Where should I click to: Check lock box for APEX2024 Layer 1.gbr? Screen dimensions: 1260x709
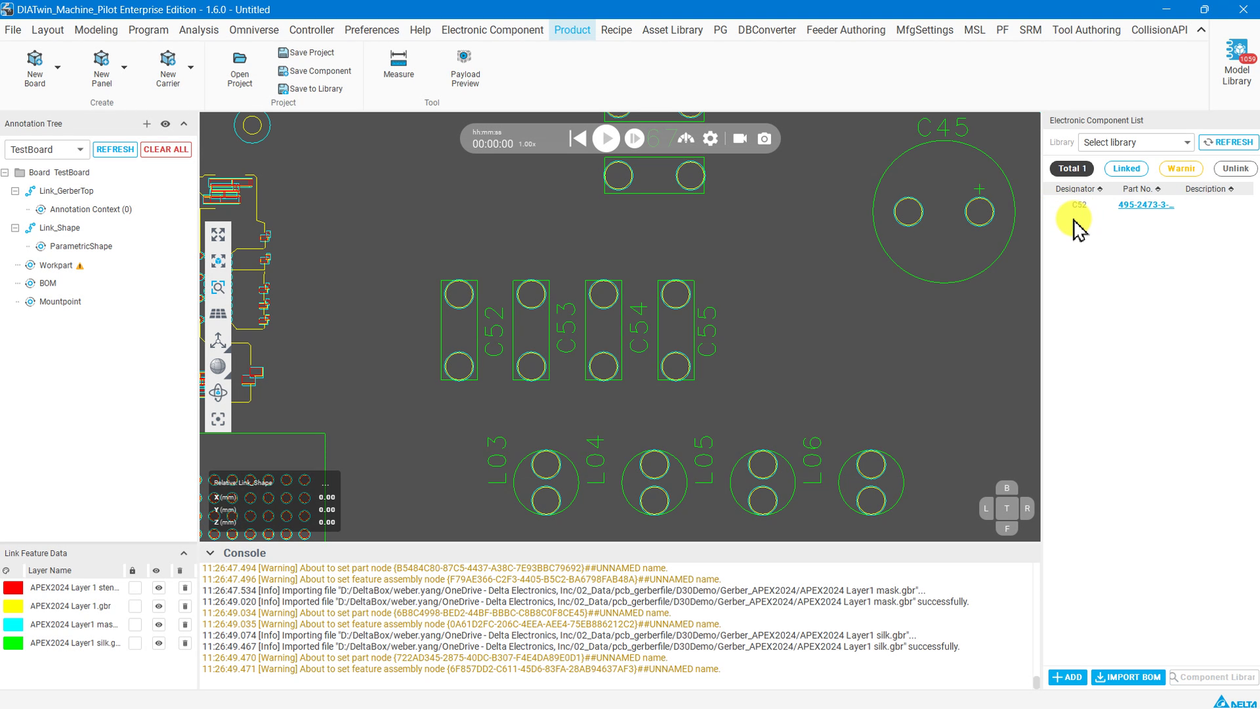(x=135, y=606)
